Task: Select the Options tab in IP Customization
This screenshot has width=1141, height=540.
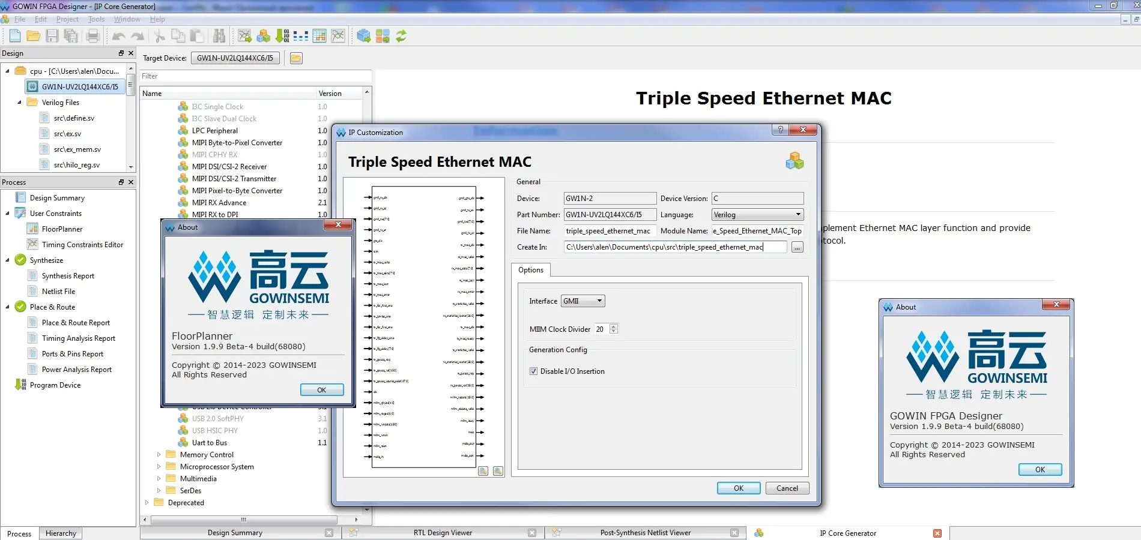Action: [531, 270]
